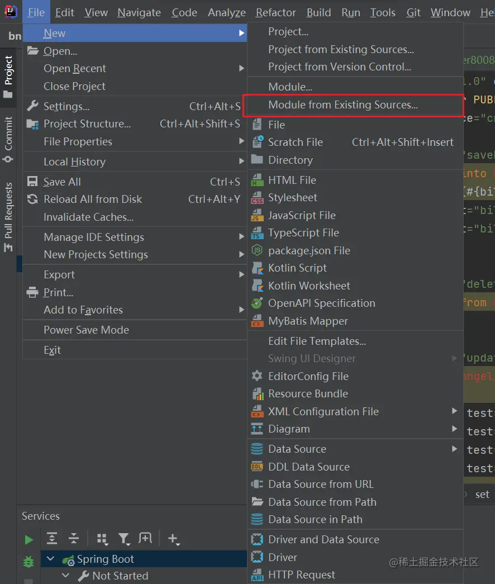
Task: Collapse the Spring Boot tree node
Action: coord(51,559)
